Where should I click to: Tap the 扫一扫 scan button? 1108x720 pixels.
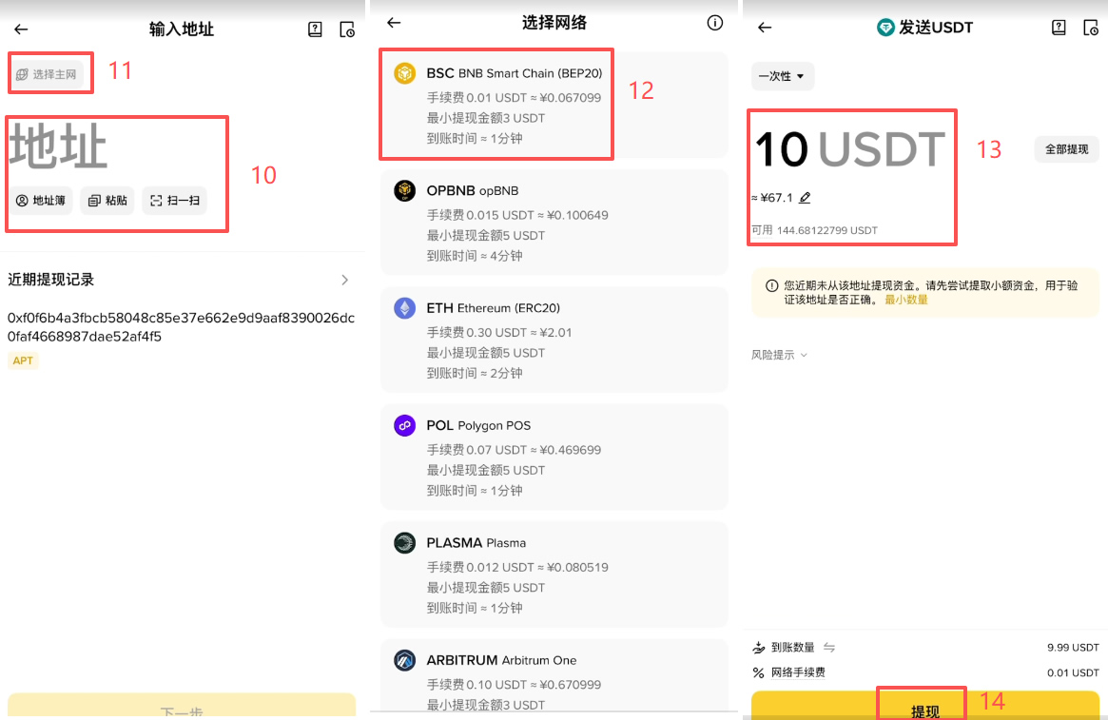[175, 201]
